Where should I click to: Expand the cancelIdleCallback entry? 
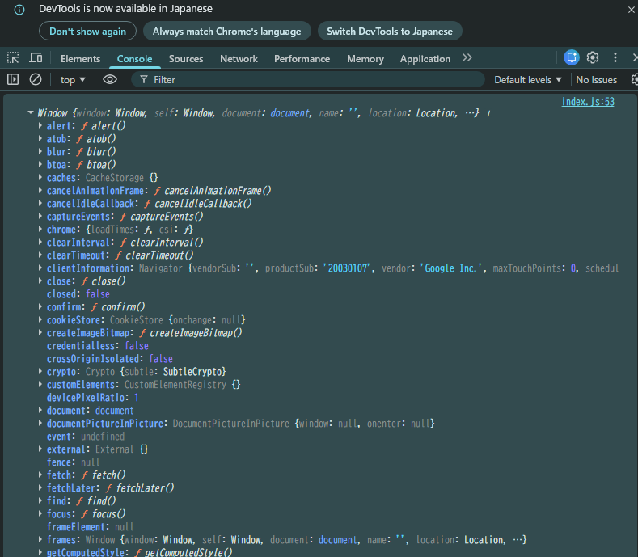tap(40, 203)
